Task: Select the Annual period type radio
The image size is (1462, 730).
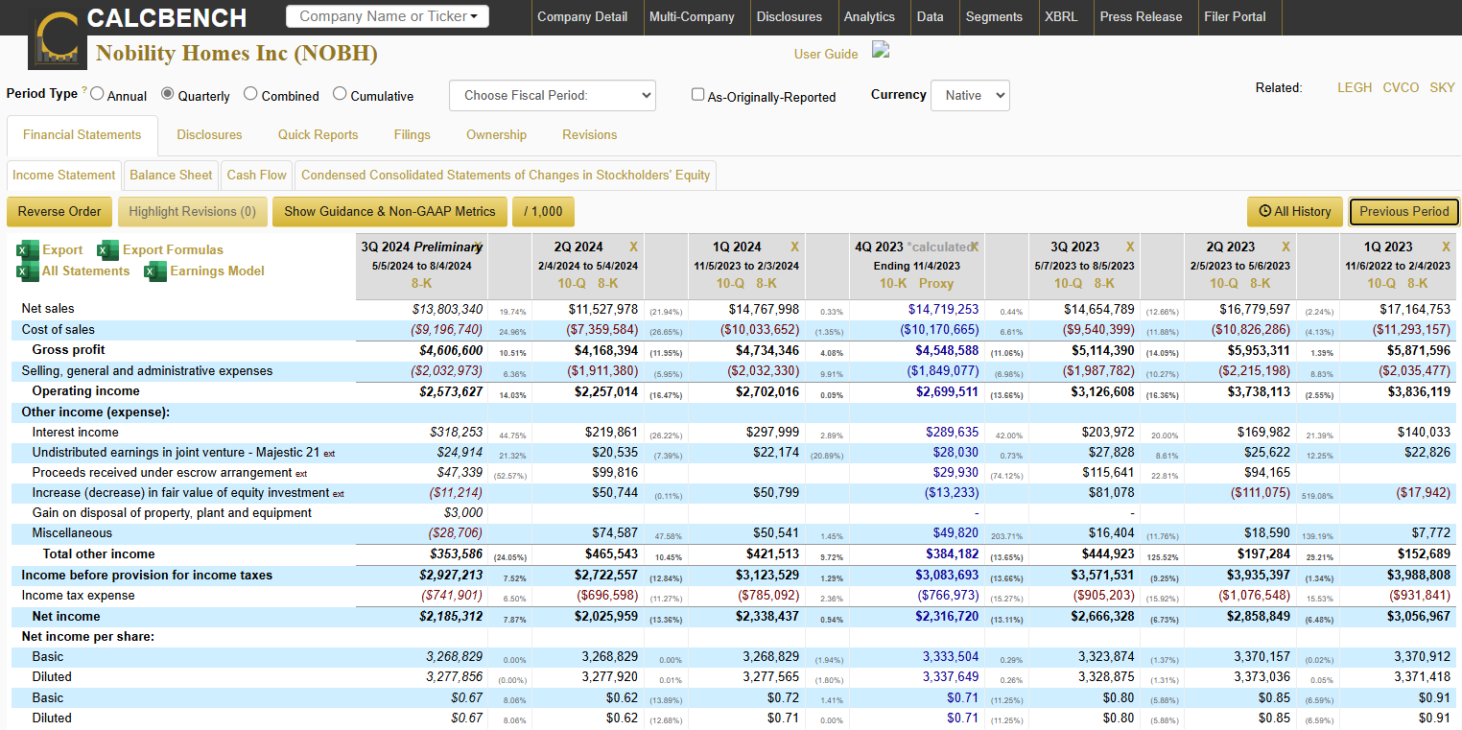Action: [97, 94]
